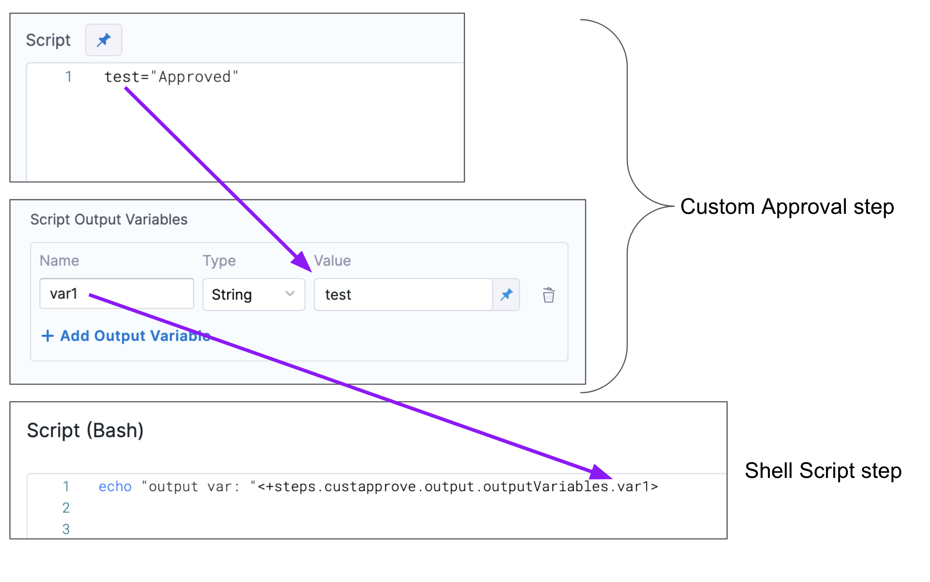
Task: Select line number 1 in the Bash script editor
Action: pos(66,486)
